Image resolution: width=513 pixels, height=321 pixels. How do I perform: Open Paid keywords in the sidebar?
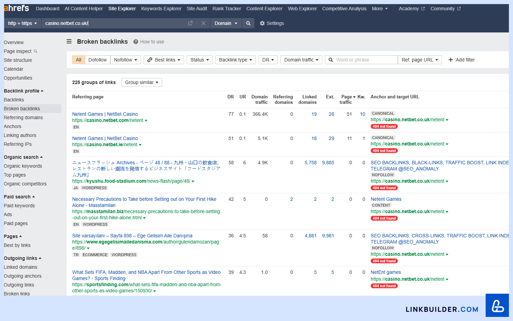(19, 206)
